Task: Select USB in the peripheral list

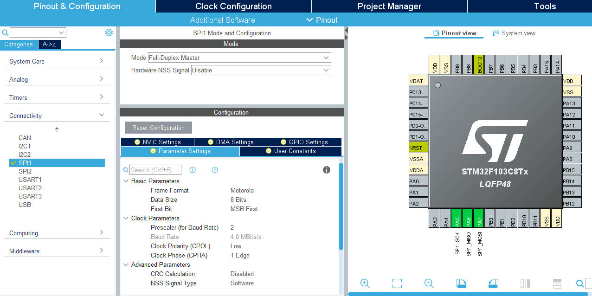Action: tap(25, 205)
